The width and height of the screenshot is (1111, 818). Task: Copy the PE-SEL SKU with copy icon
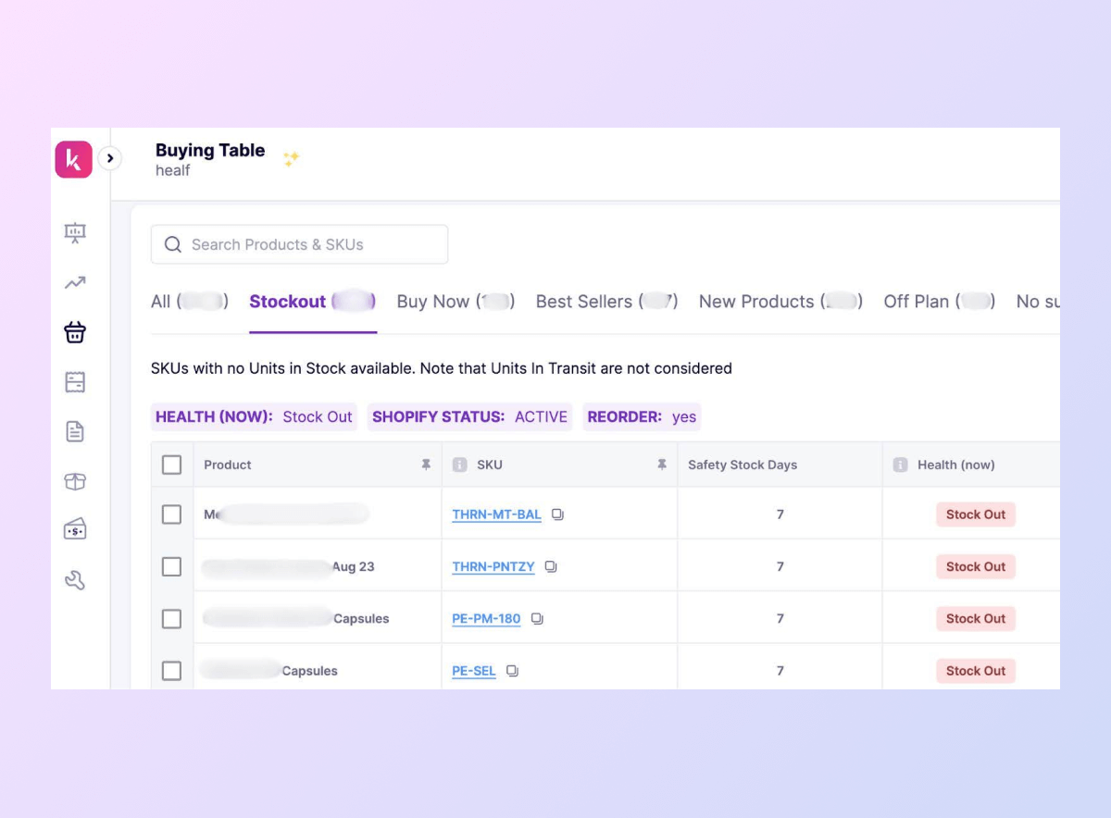tap(512, 671)
